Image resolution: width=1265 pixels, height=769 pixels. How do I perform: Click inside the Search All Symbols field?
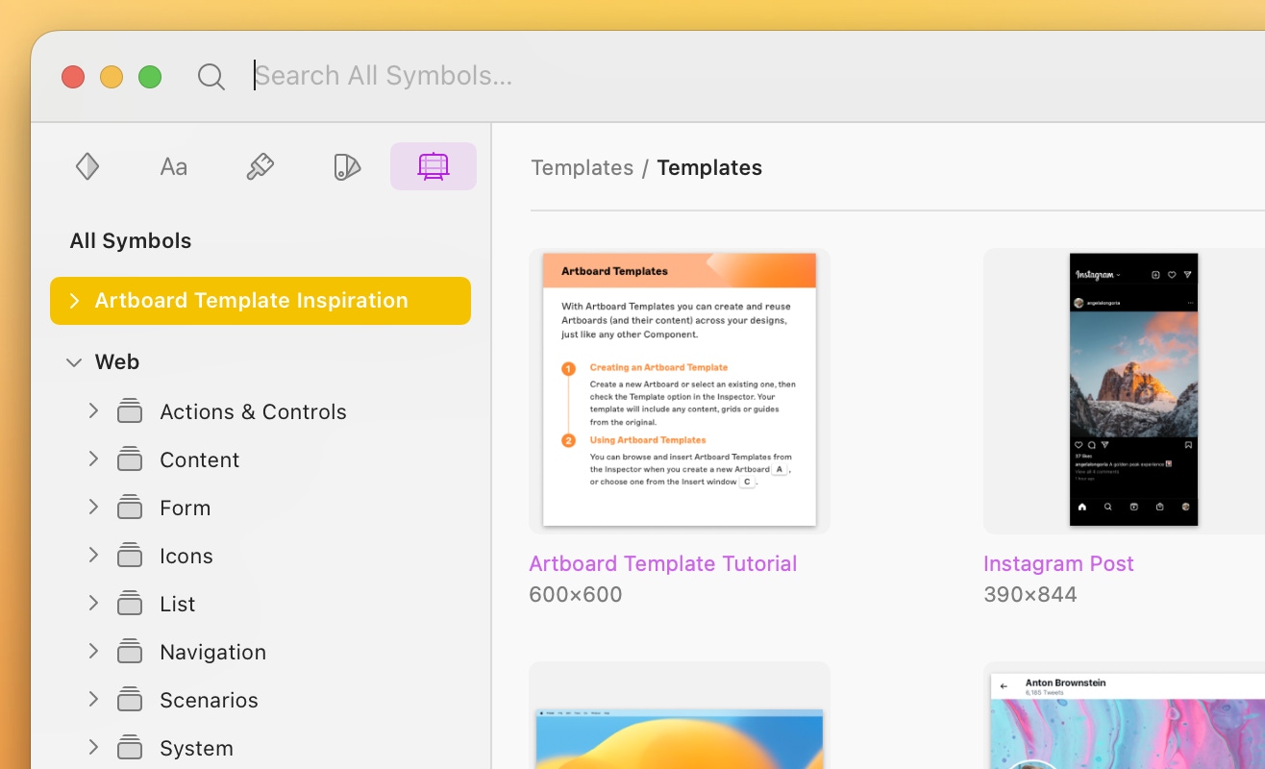pos(384,75)
